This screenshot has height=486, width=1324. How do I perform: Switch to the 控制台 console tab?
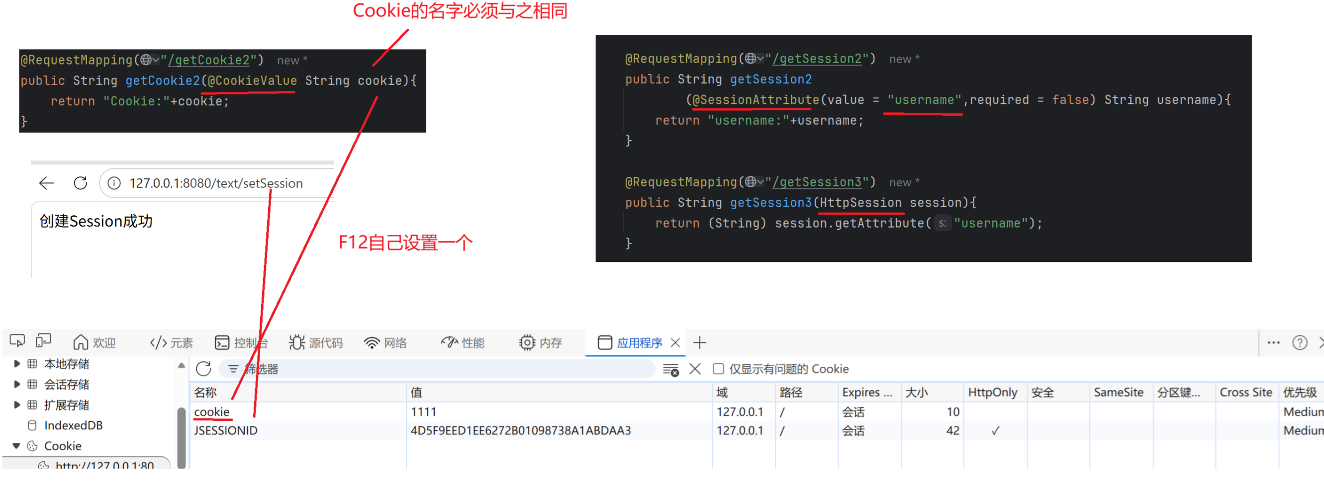click(241, 343)
